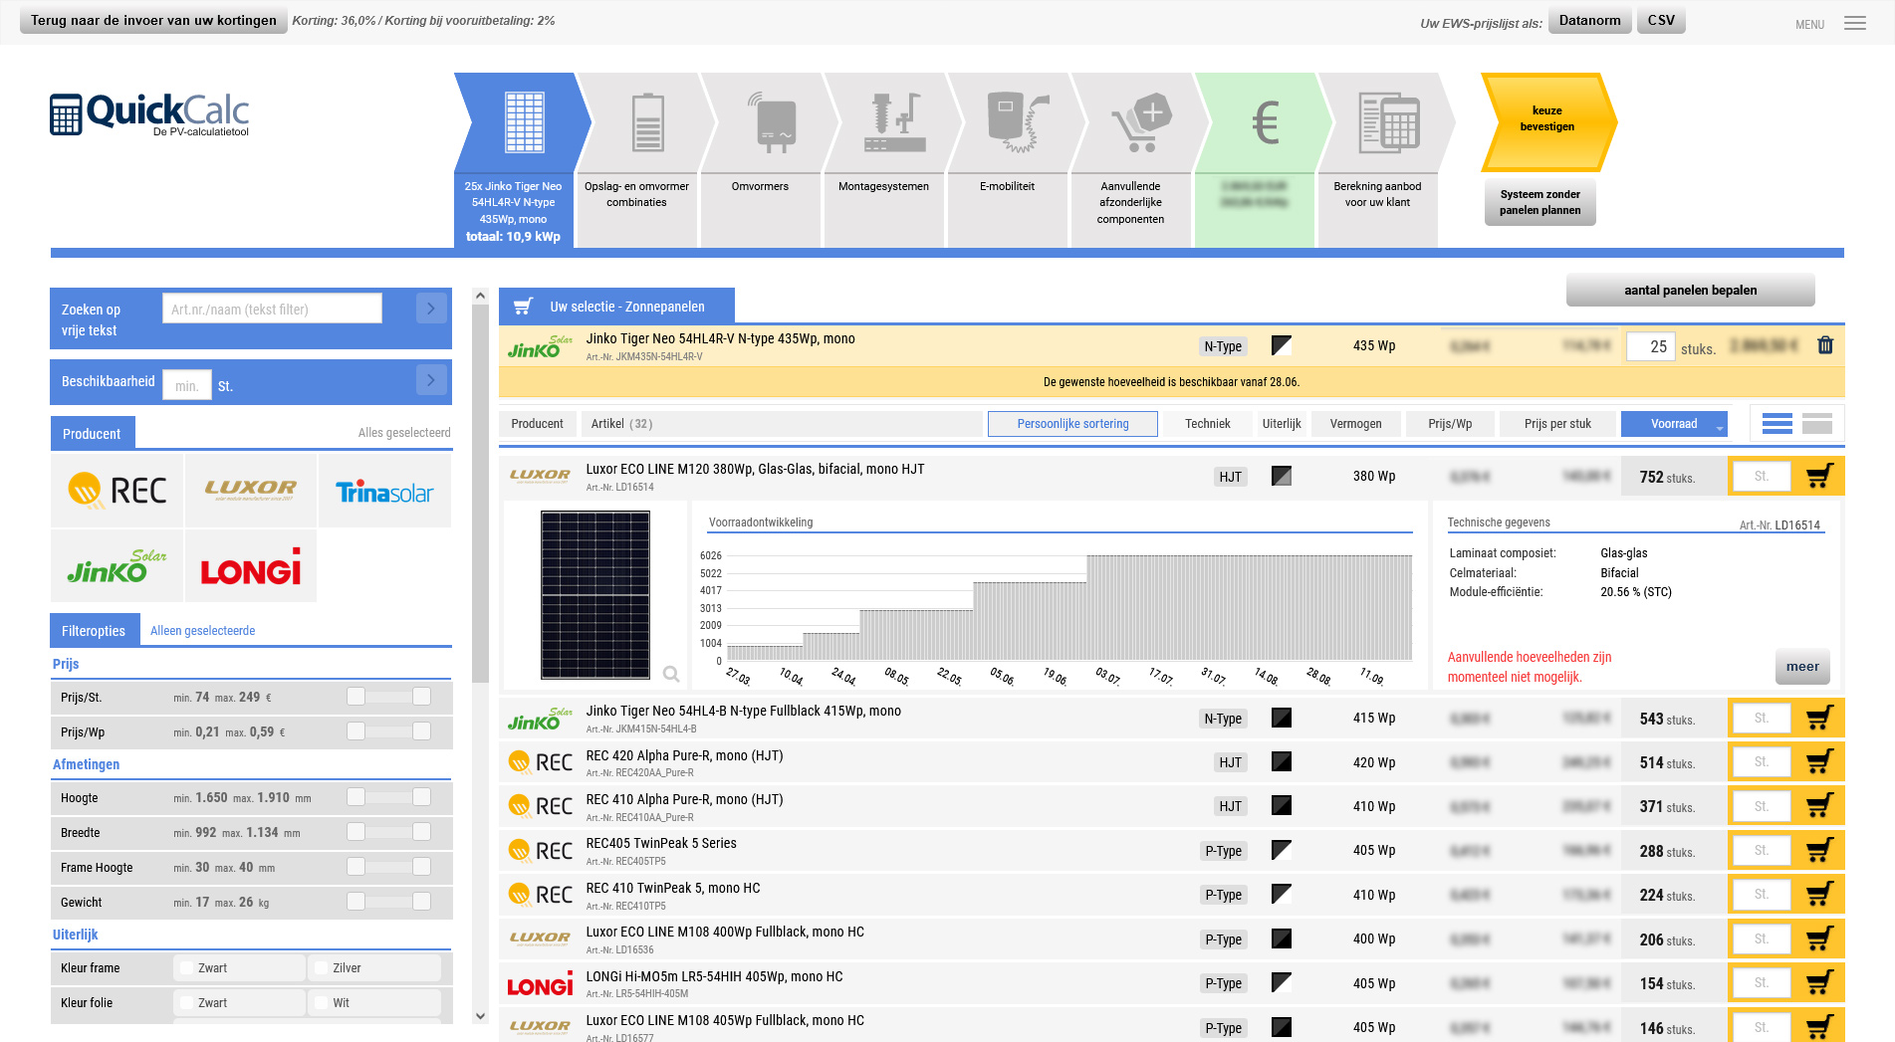Add the Luxor ECO LINE M120 to cart

click(x=1820, y=476)
